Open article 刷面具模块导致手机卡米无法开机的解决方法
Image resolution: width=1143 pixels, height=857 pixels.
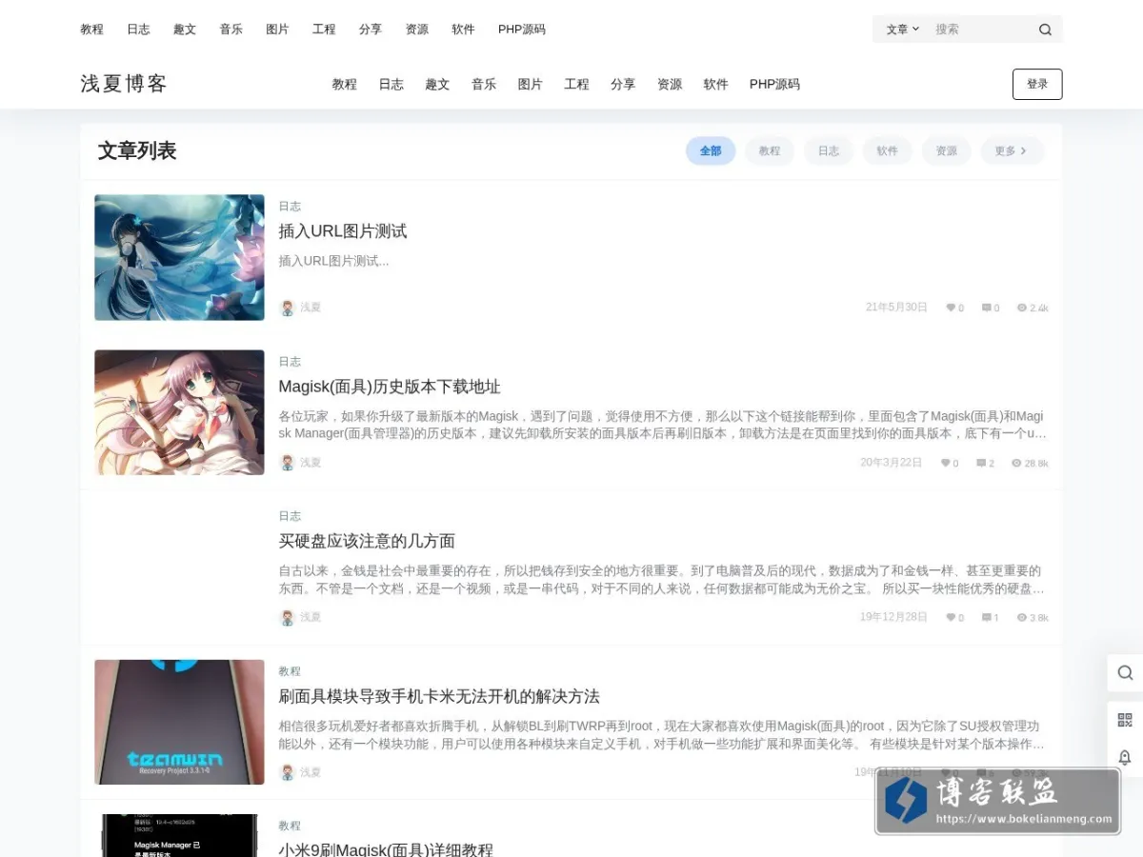[439, 696]
